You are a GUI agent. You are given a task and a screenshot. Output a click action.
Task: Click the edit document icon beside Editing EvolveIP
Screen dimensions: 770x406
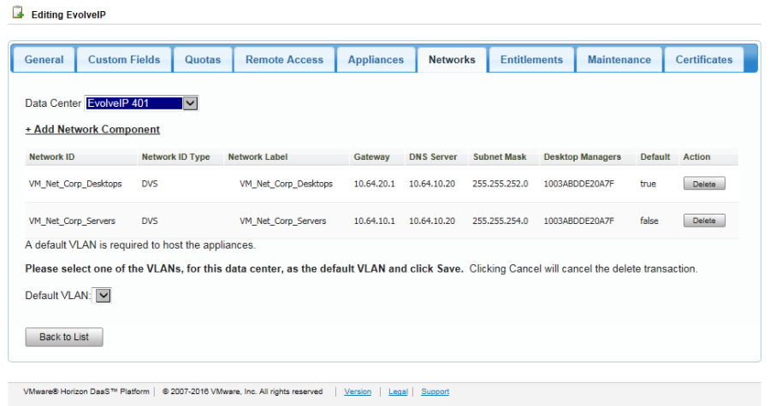tap(16, 14)
